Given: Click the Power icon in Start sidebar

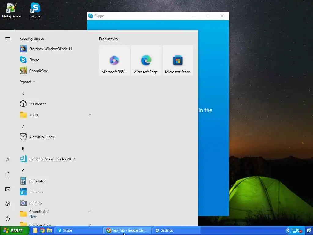Looking at the screenshot, I should coord(8,218).
